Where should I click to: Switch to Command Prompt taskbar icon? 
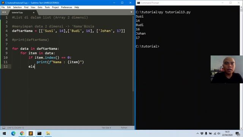pyautogui.click(x=39, y=134)
